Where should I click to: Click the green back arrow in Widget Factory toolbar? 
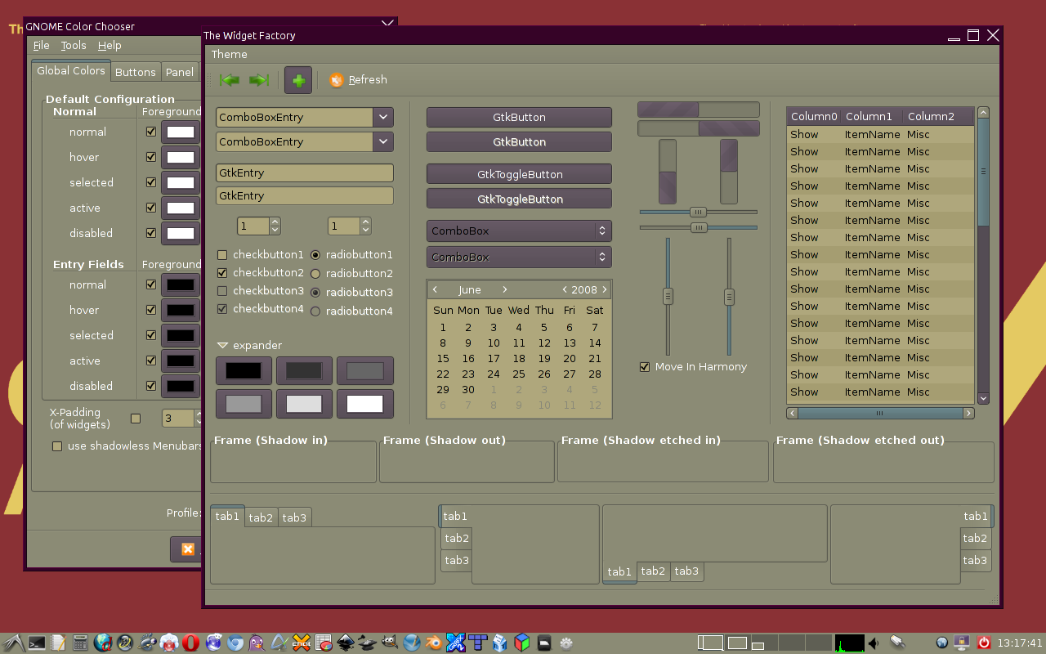(x=230, y=80)
